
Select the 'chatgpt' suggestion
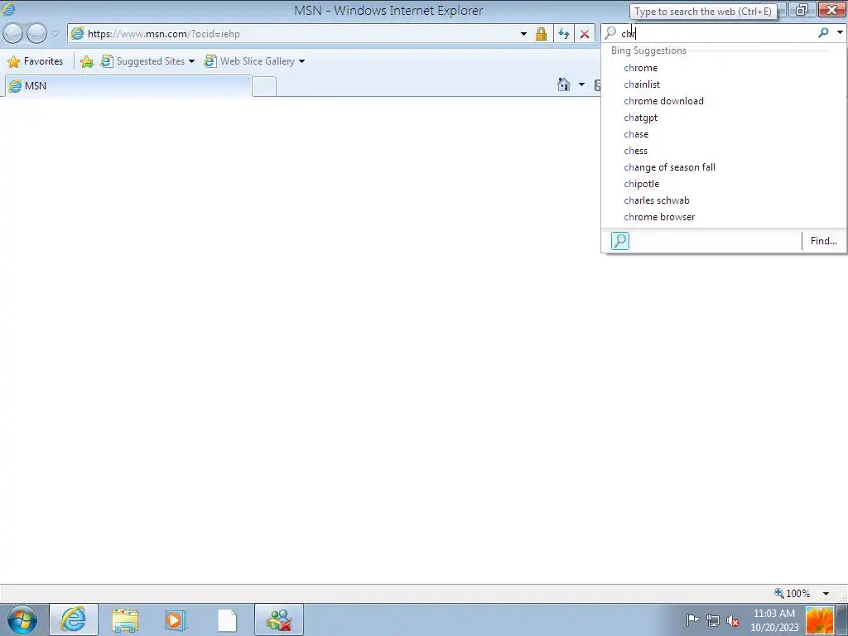724,118
